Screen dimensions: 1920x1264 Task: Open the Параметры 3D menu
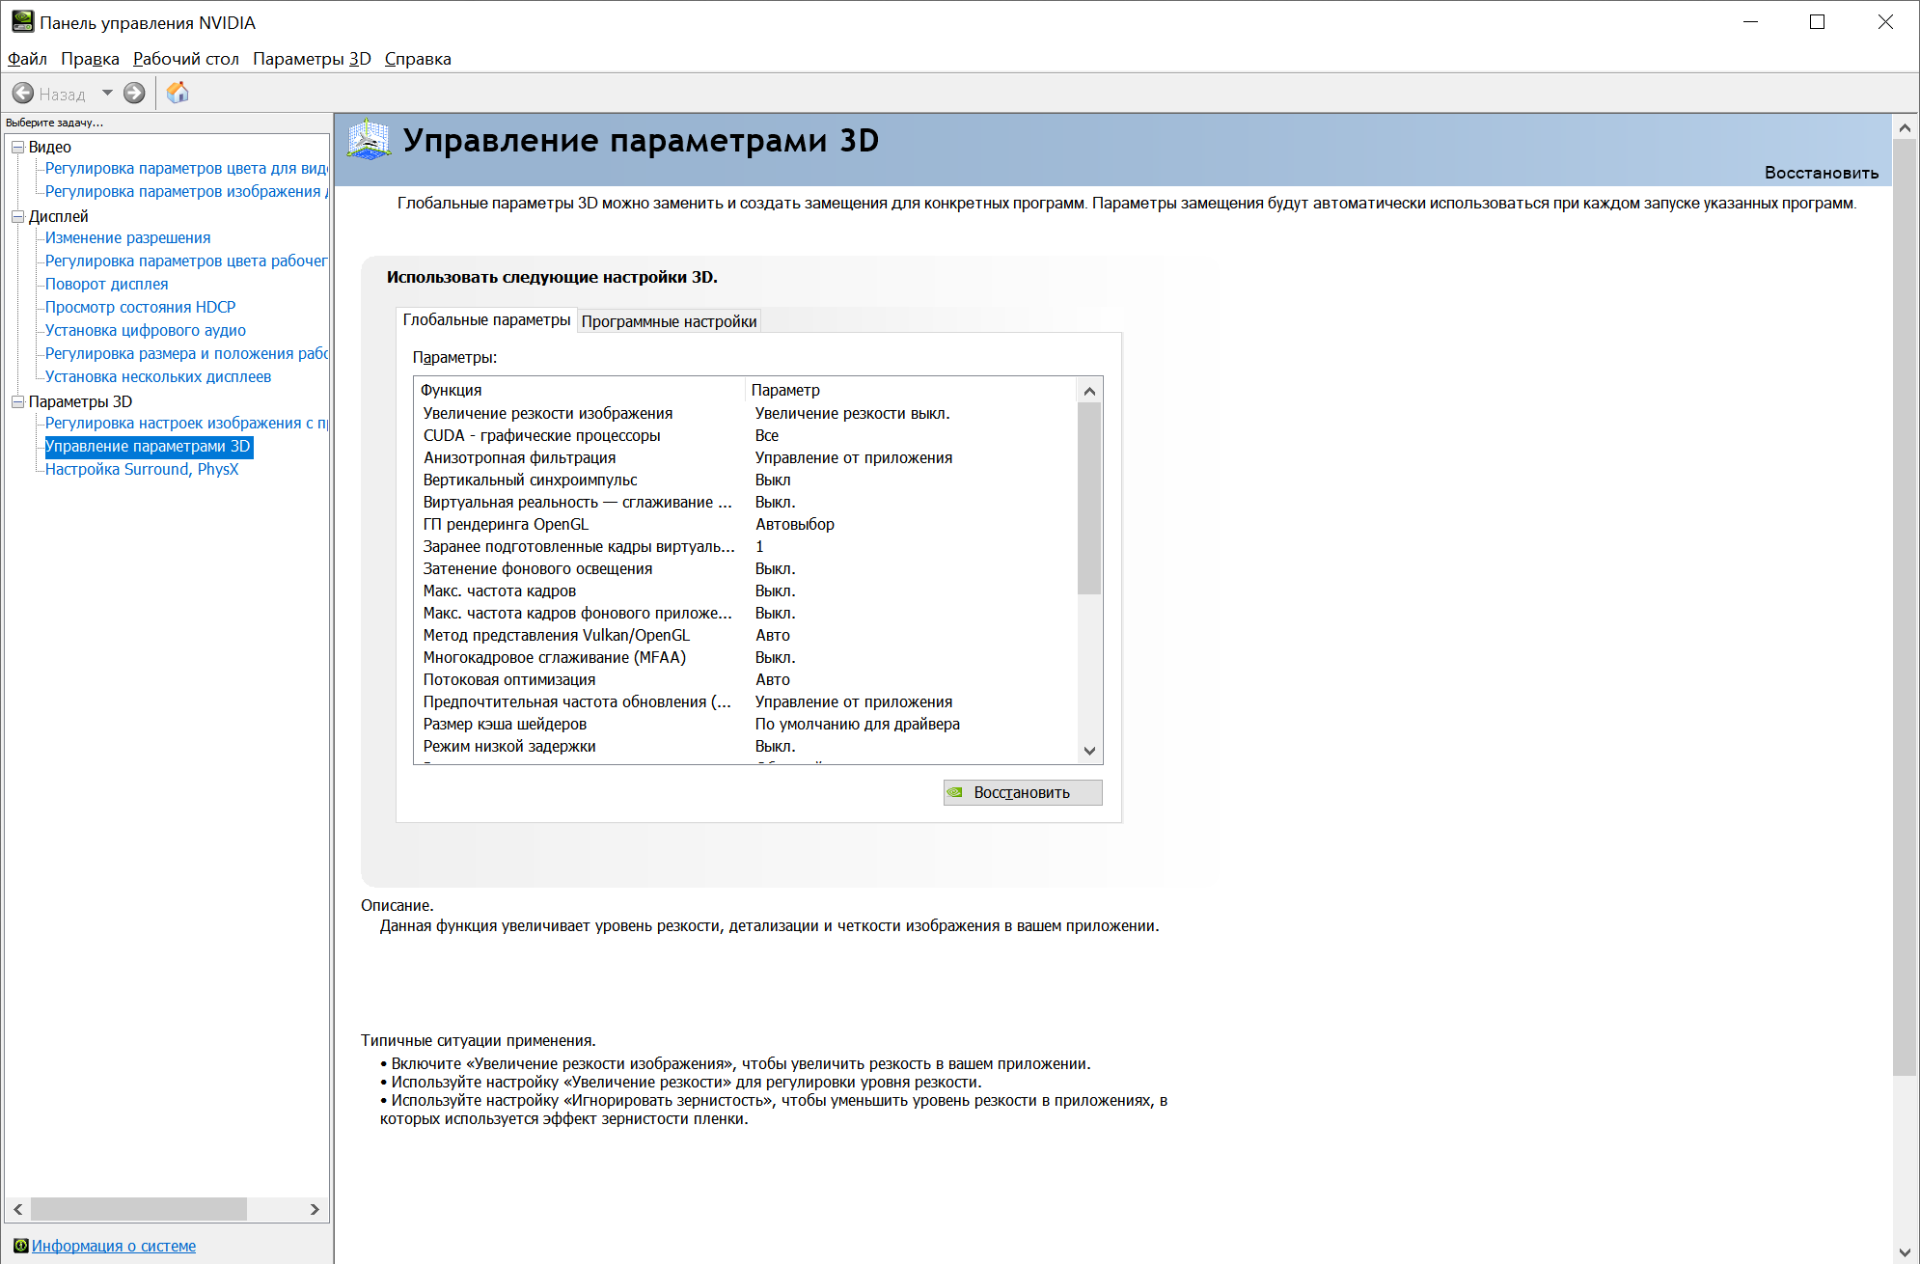pyautogui.click(x=312, y=59)
